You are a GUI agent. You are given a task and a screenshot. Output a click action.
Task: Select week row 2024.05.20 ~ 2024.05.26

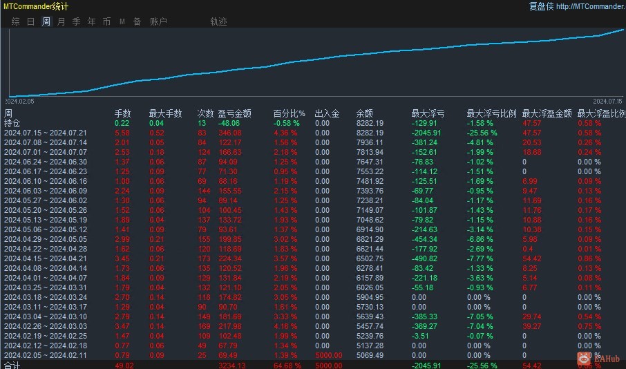(x=313, y=210)
